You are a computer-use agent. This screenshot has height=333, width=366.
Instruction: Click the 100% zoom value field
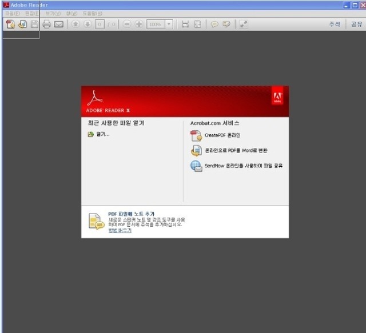[x=156, y=24]
